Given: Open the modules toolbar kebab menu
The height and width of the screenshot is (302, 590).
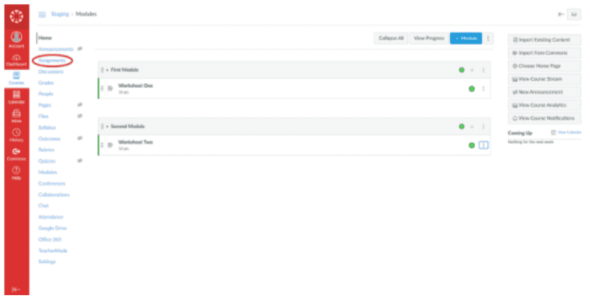Looking at the screenshot, I should pos(488,39).
